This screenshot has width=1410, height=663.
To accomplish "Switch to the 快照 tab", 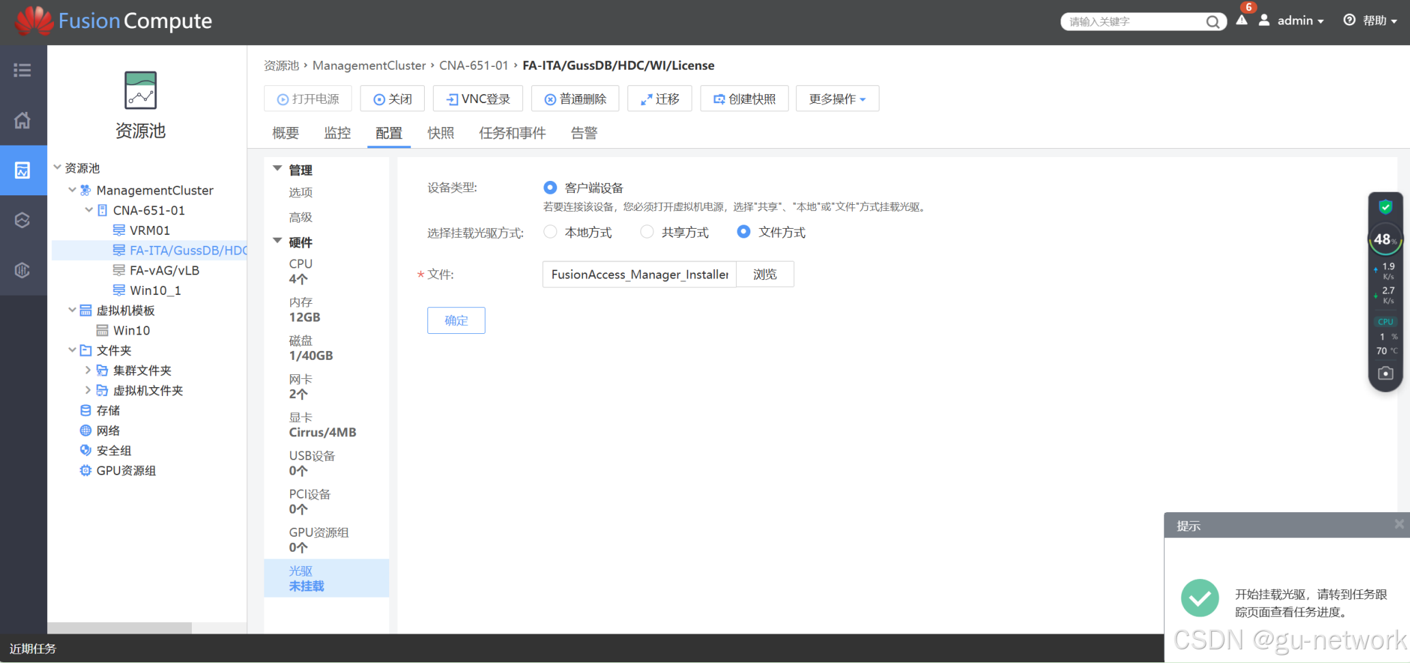I will (x=440, y=133).
